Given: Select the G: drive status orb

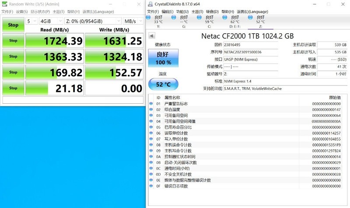Looking at the screenshot, I should click(x=174, y=17).
